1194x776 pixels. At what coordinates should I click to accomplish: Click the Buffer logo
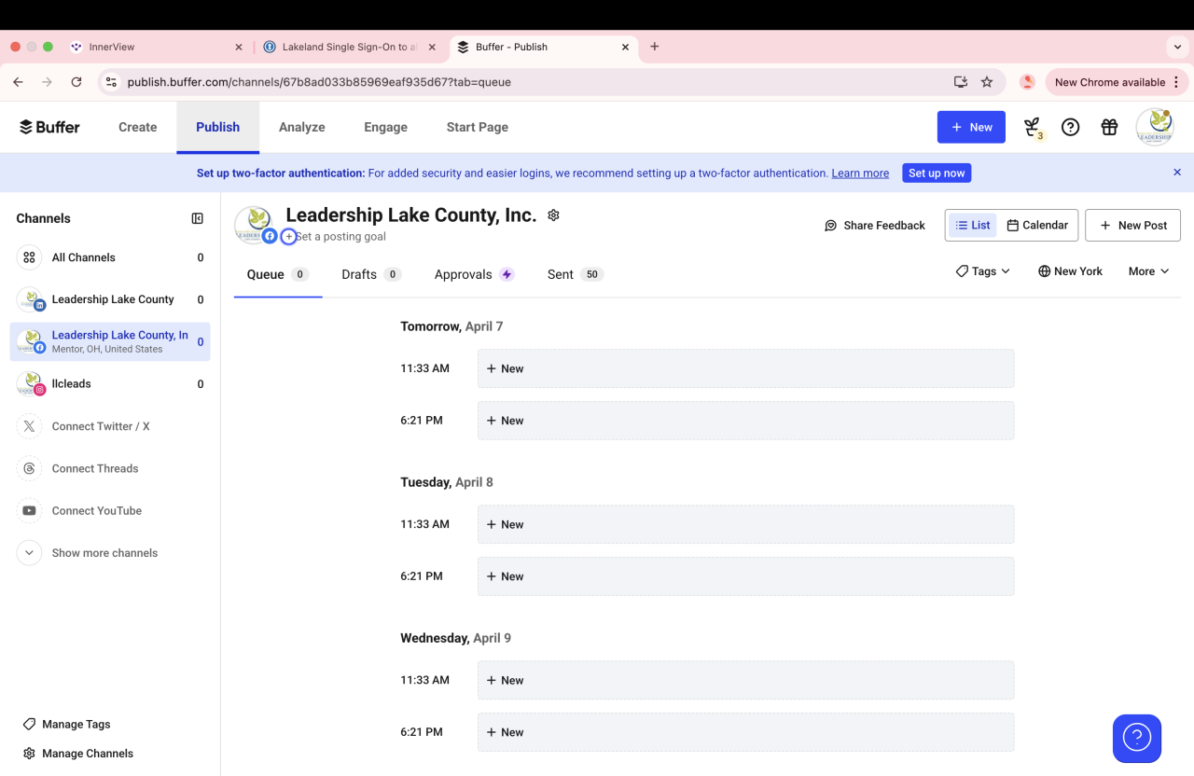pos(49,127)
